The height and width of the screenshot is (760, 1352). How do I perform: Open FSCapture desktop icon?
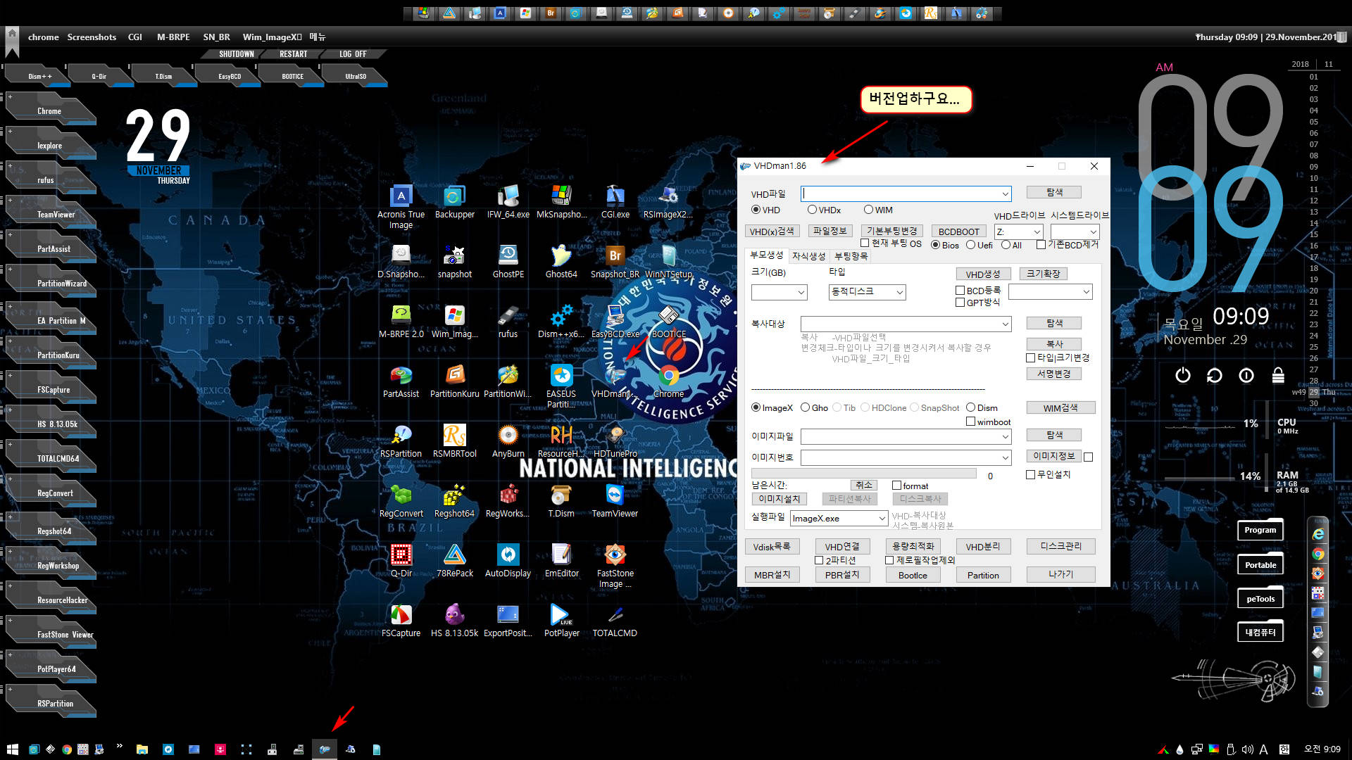point(401,620)
